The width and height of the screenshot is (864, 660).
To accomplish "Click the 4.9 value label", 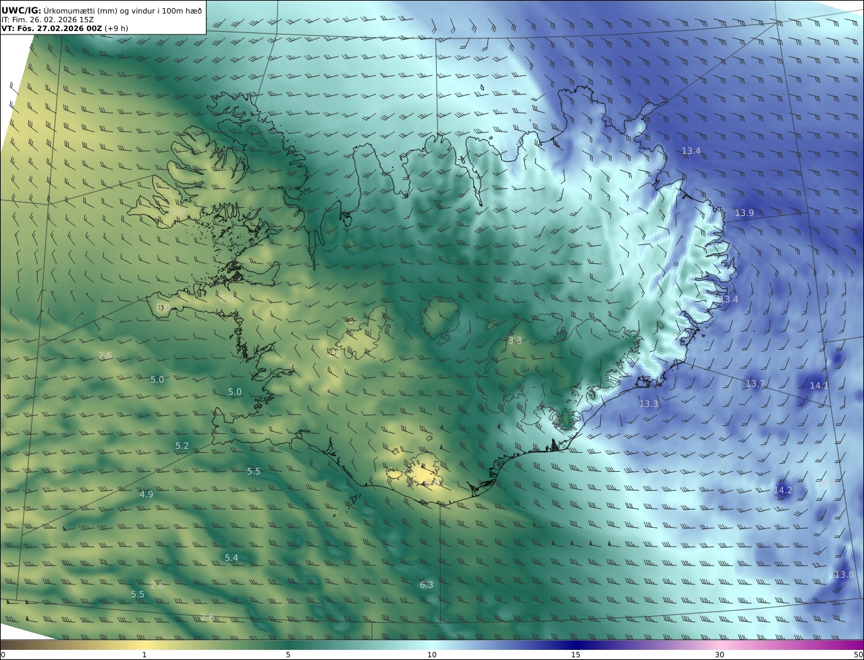I will (146, 494).
